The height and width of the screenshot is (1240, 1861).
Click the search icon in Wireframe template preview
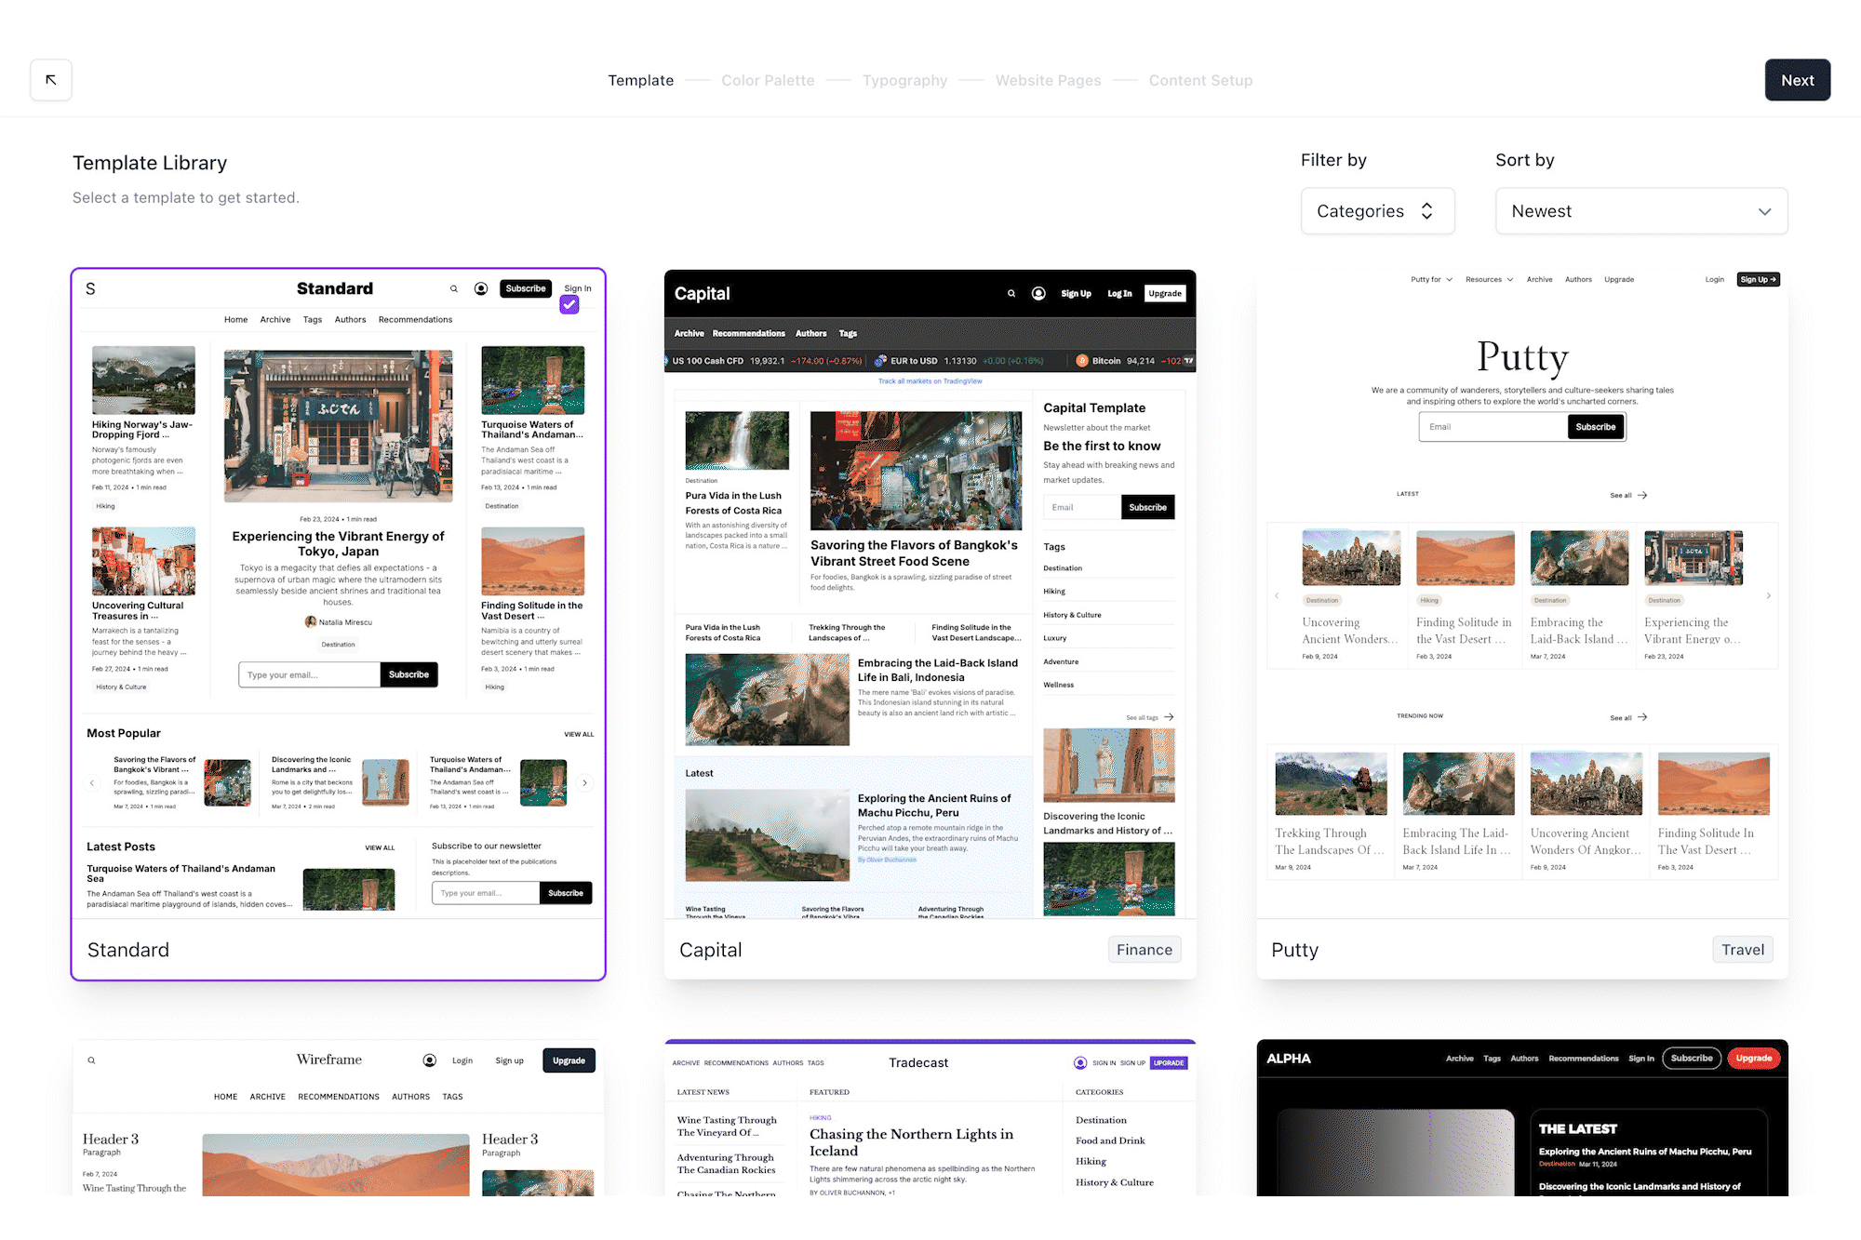91,1060
